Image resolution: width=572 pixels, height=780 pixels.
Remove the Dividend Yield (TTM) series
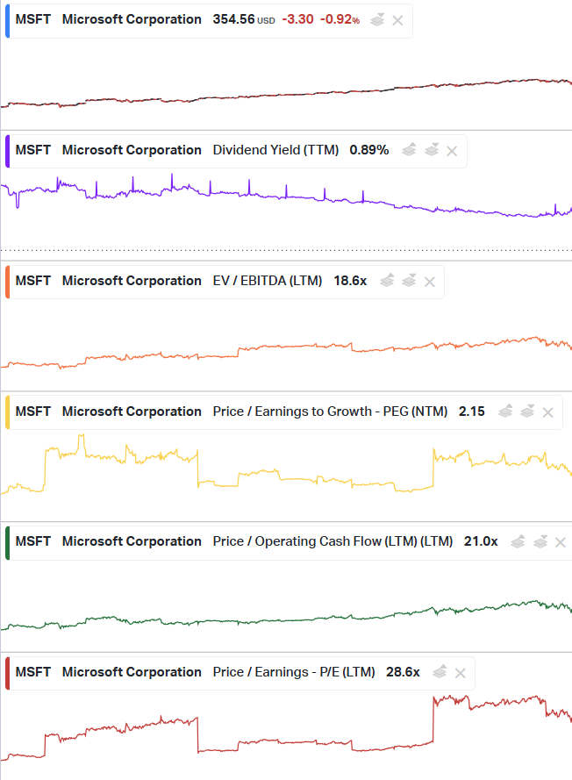pos(453,151)
